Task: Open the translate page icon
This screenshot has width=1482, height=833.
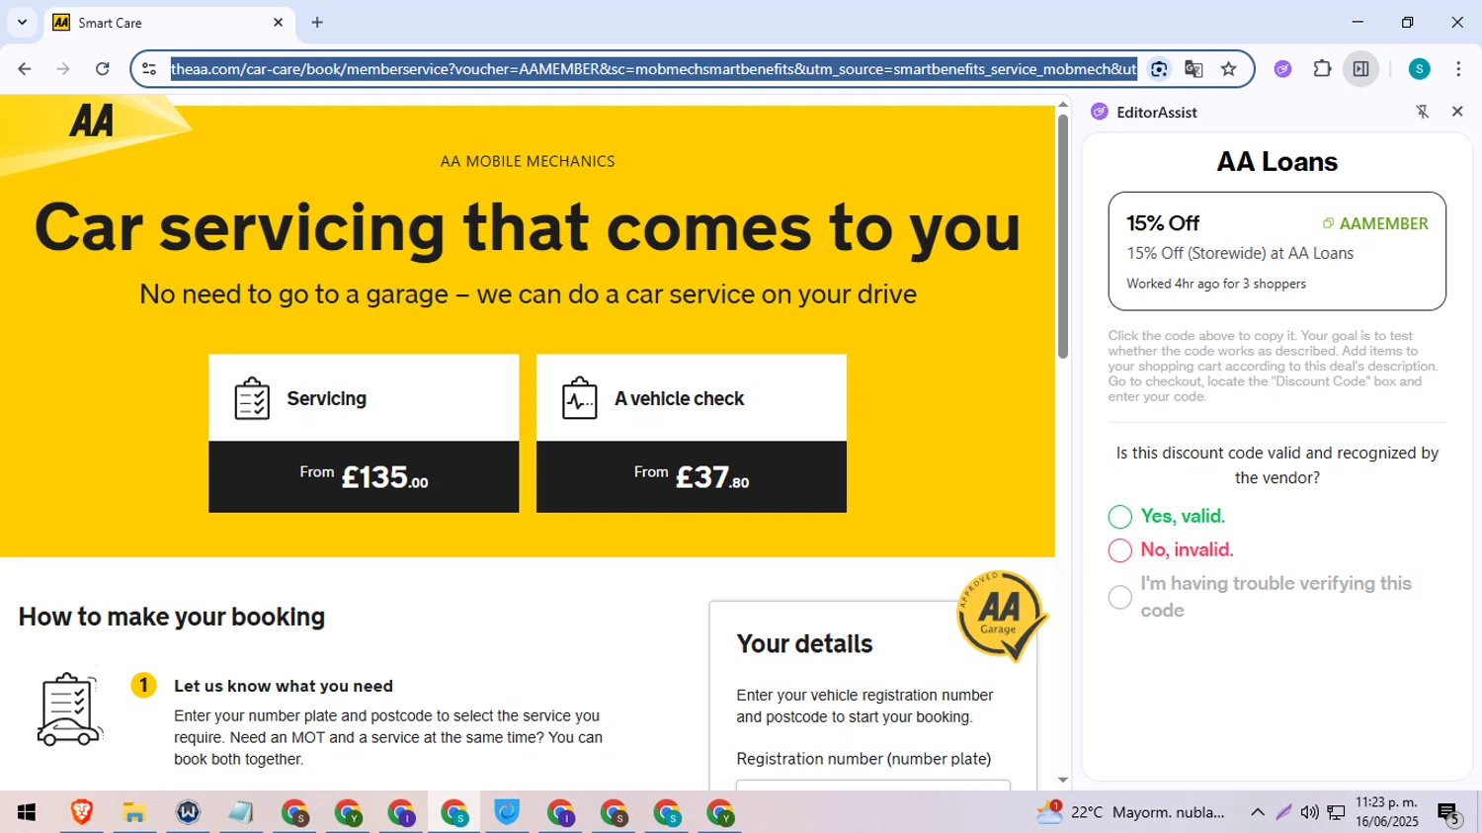Action: coord(1194,68)
